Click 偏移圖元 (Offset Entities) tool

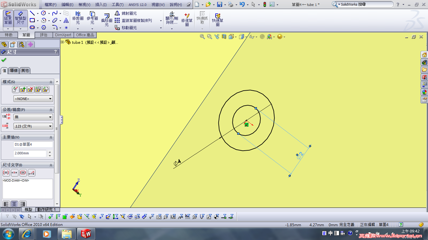tap(107, 20)
